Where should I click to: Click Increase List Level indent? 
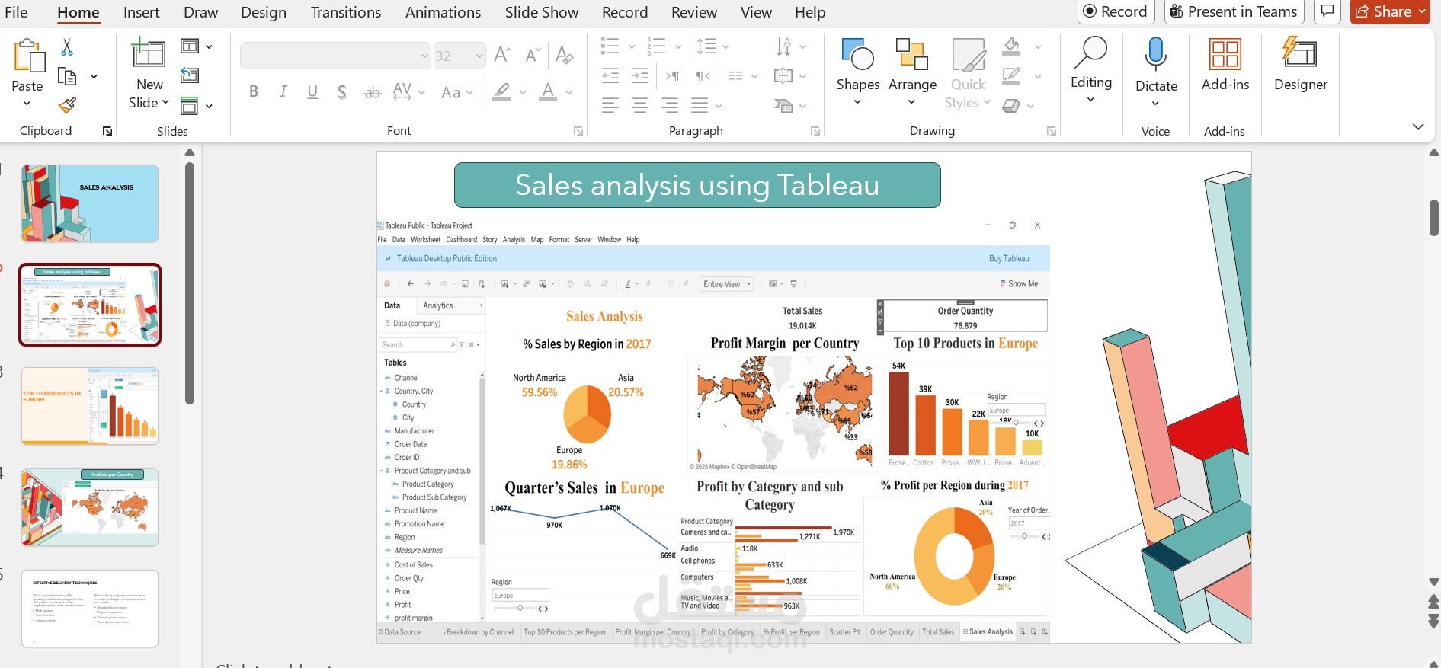click(640, 75)
